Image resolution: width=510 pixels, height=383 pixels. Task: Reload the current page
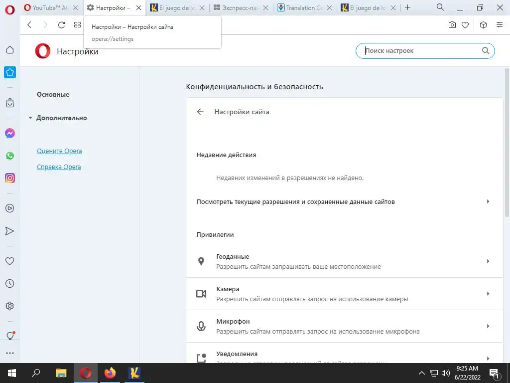tap(61, 25)
